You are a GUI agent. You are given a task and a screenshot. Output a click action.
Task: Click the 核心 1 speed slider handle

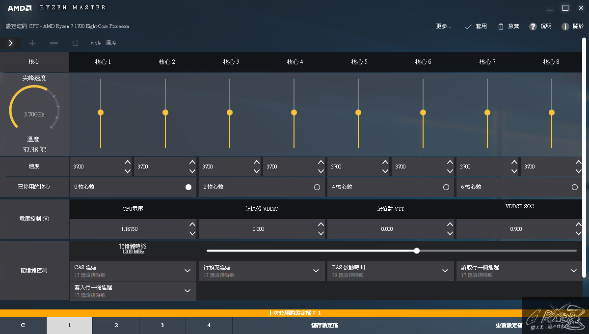[101, 112]
